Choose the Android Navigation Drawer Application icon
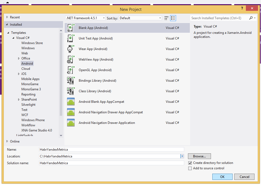Viewport: 261px width, 185px height. 71,123
